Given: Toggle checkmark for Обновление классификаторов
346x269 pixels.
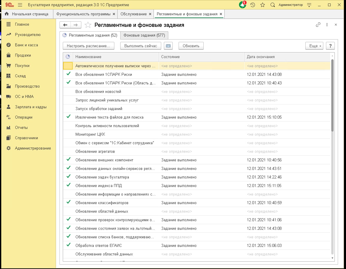Looking at the screenshot, I should [68, 202].
